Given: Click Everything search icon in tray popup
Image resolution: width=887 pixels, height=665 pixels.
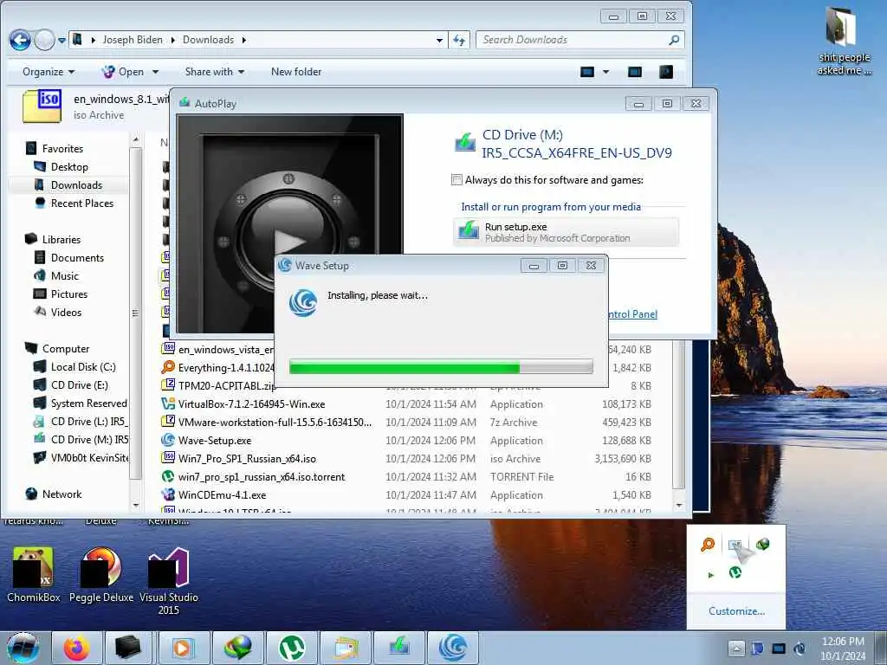Looking at the screenshot, I should click(708, 545).
